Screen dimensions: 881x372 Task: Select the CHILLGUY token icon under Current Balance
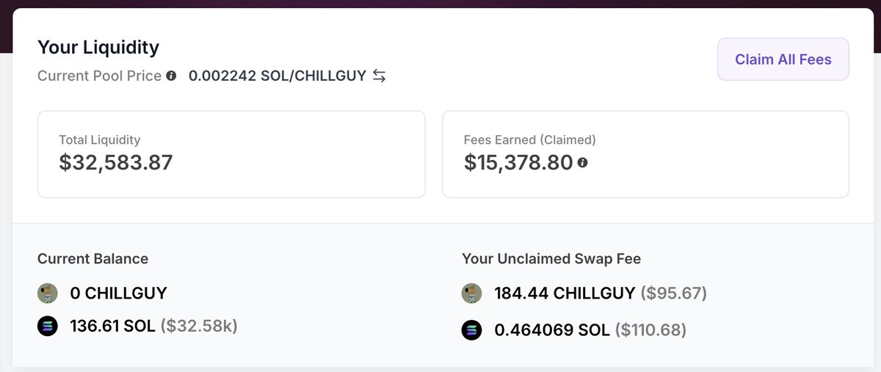coord(48,293)
